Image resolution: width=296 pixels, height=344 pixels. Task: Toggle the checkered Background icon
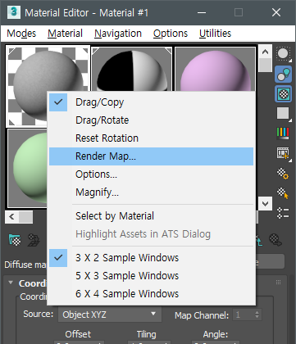pos(283,94)
